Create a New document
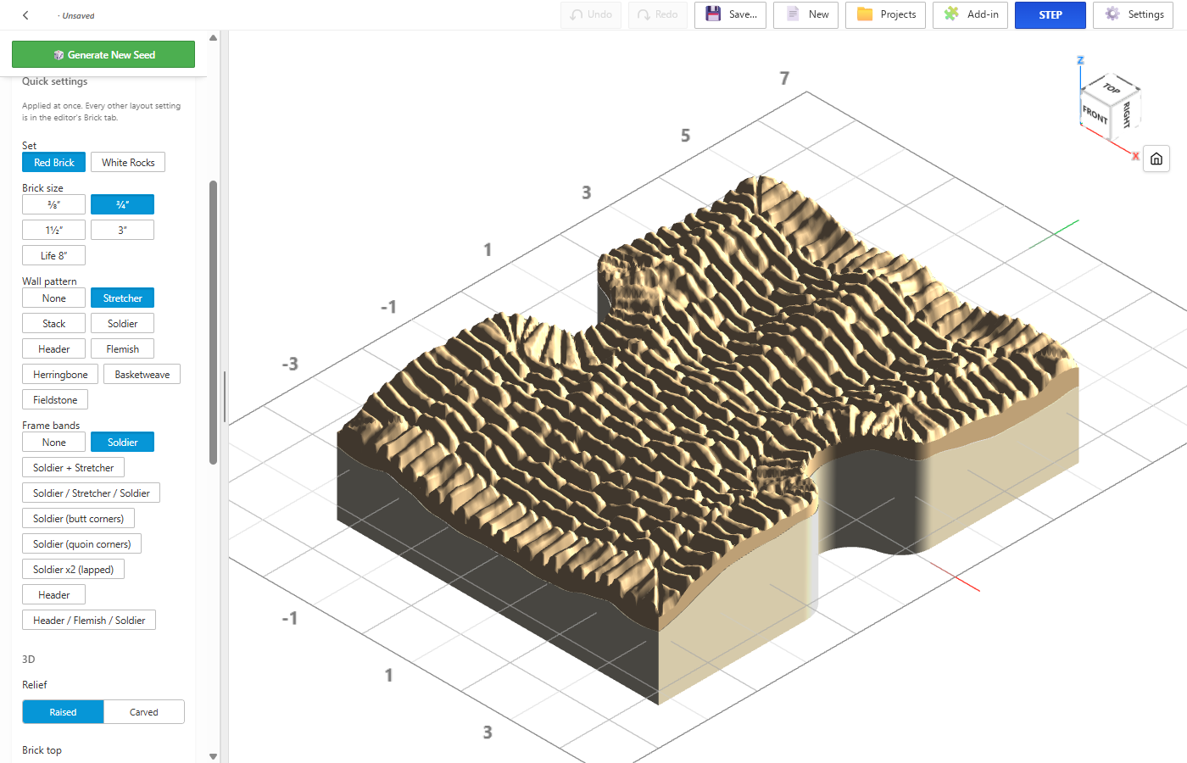This screenshot has width=1187, height=763. tap(806, 15)
